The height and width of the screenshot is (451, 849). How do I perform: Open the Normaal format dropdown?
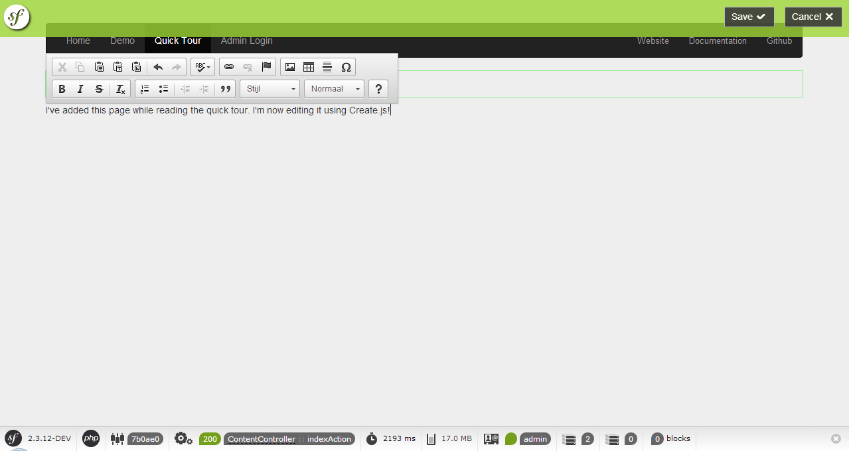(x=334, y=89)
